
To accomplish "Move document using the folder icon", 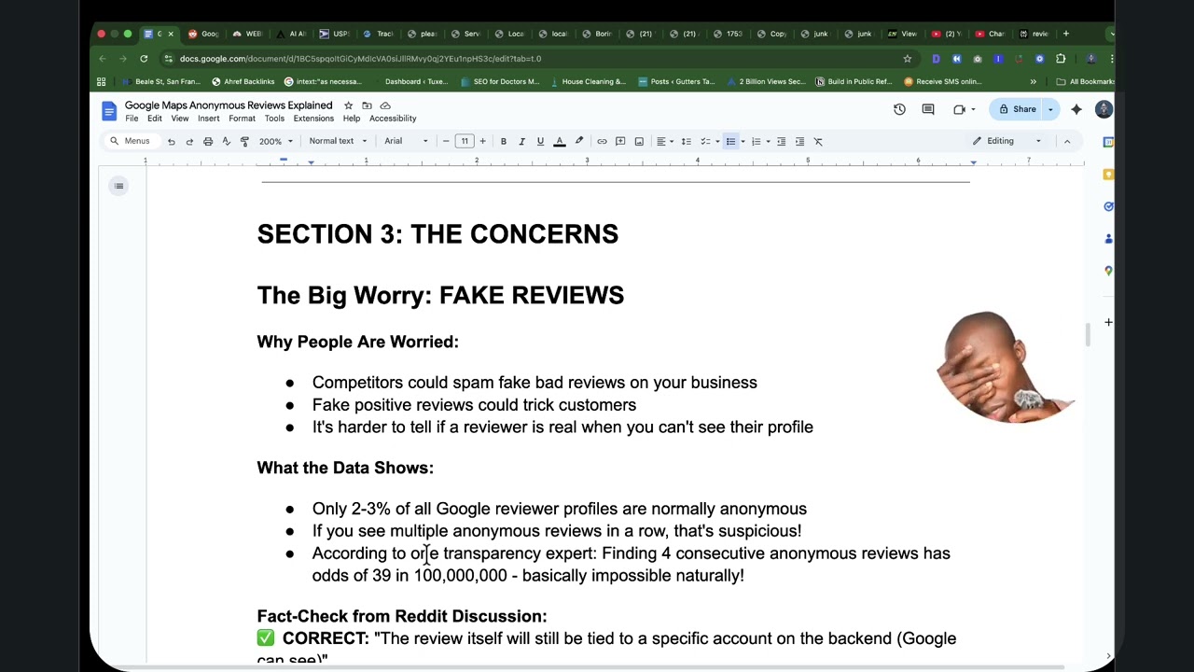I will [367, 105].
